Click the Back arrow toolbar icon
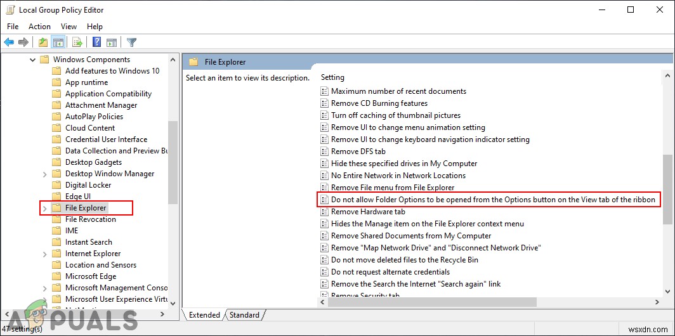The width and height of the screenshot is (675, 336). click(x=9, y=42)
